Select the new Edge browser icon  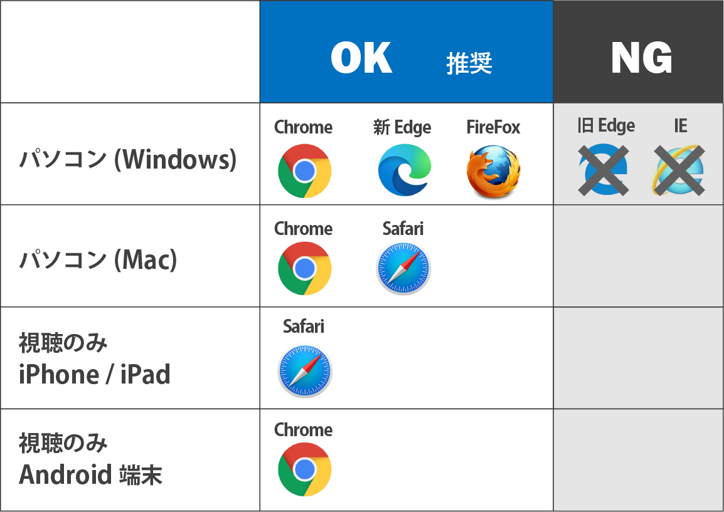click(405, 170)
